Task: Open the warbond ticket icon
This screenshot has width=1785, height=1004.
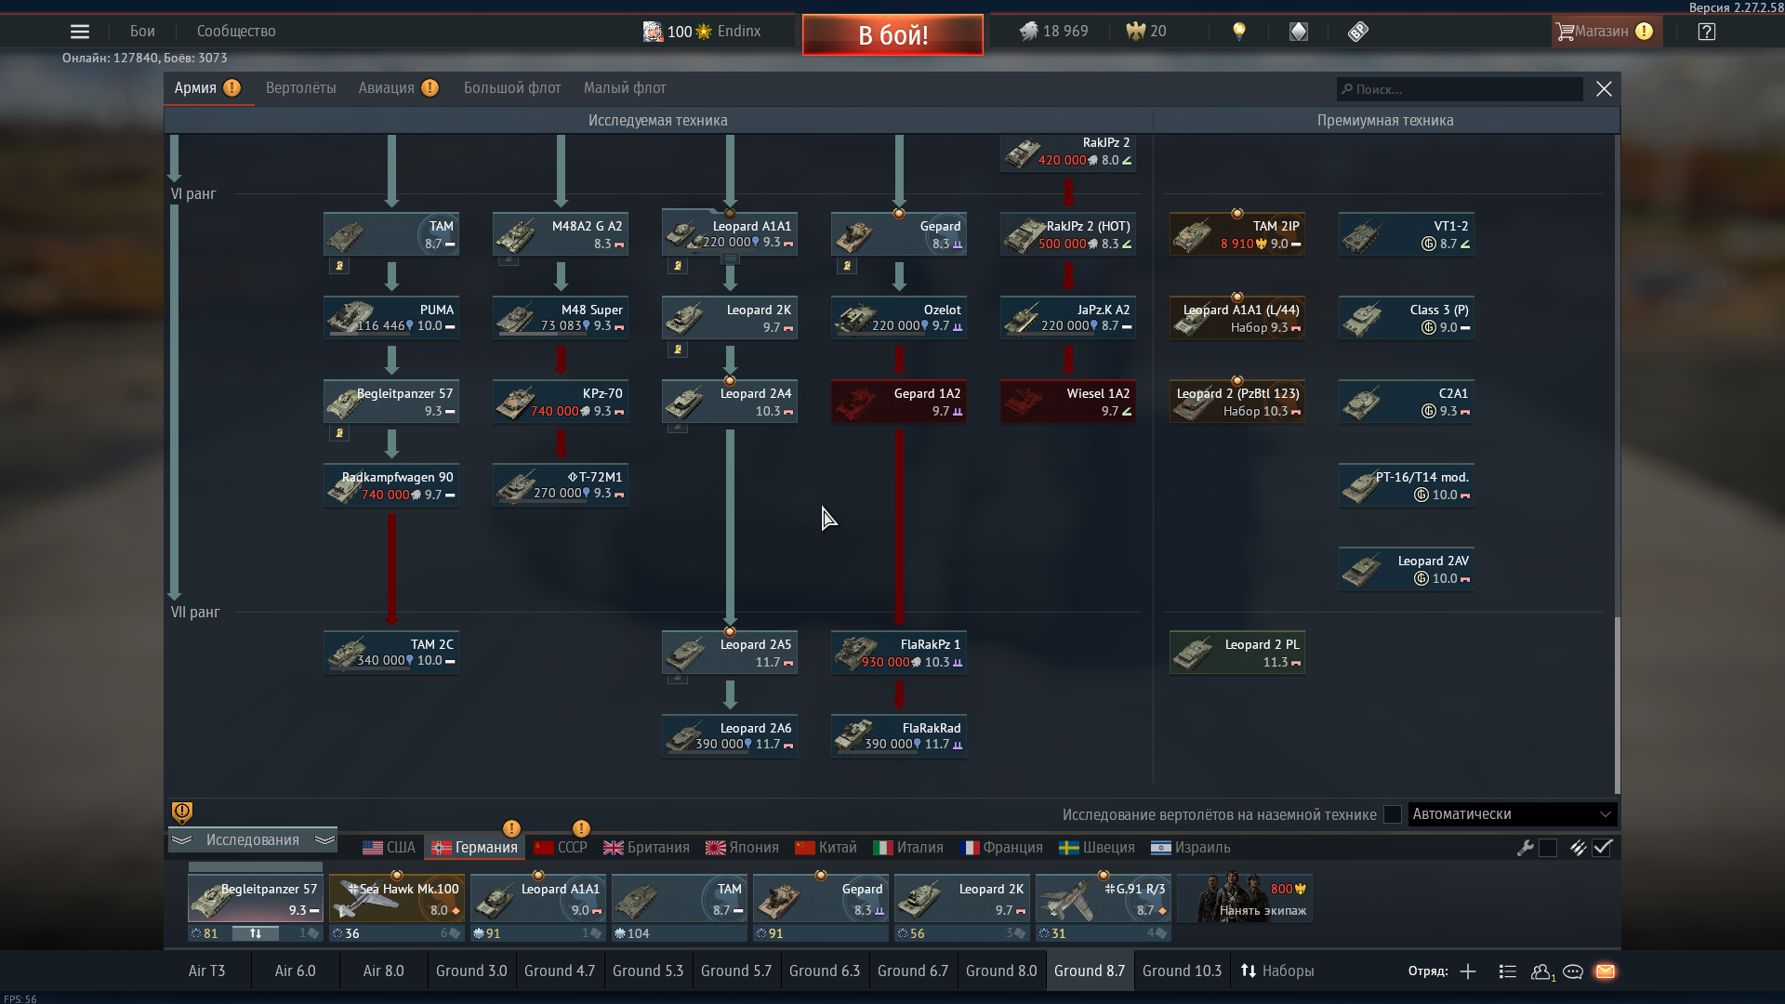Action: tap(1358, 32)
